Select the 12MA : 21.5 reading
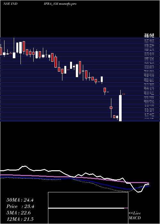This screenshot has height=224, width=160. [x=20, y=219]
